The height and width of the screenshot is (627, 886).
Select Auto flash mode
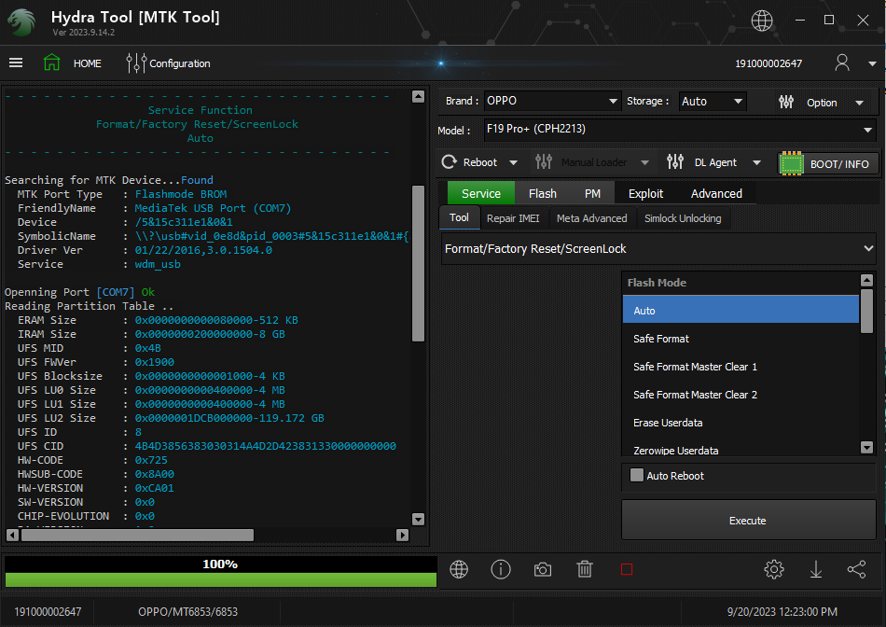tap(741, 311)
